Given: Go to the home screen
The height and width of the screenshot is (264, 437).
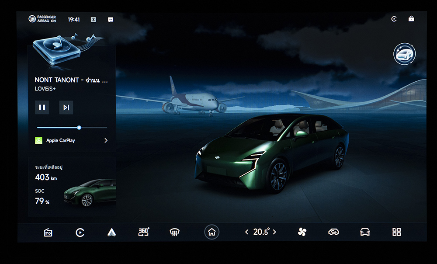Looking at the screenshot, I should coord(212,232).
